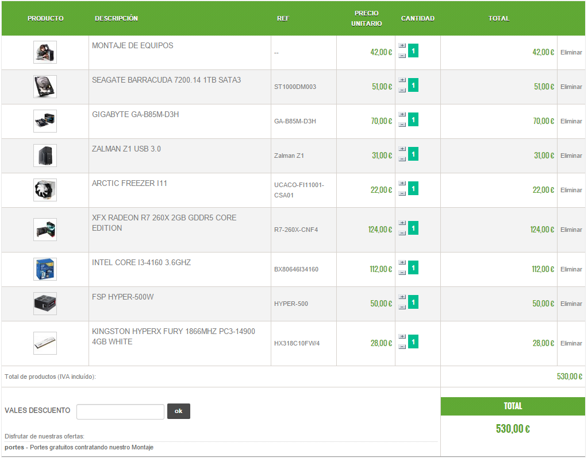Remove Montaje de Equipos with Eliminar
588x458 pixels.
[571, 52]
